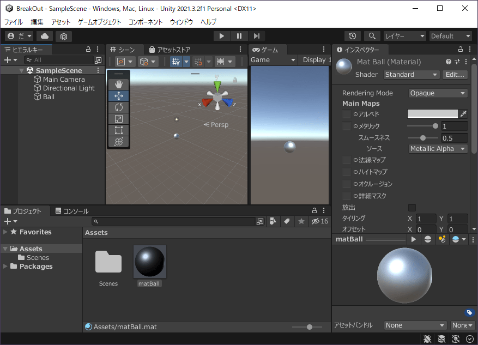This screenshot has height=345, width=478.
Task: Pause the game
Action: (x=239, y=37)
